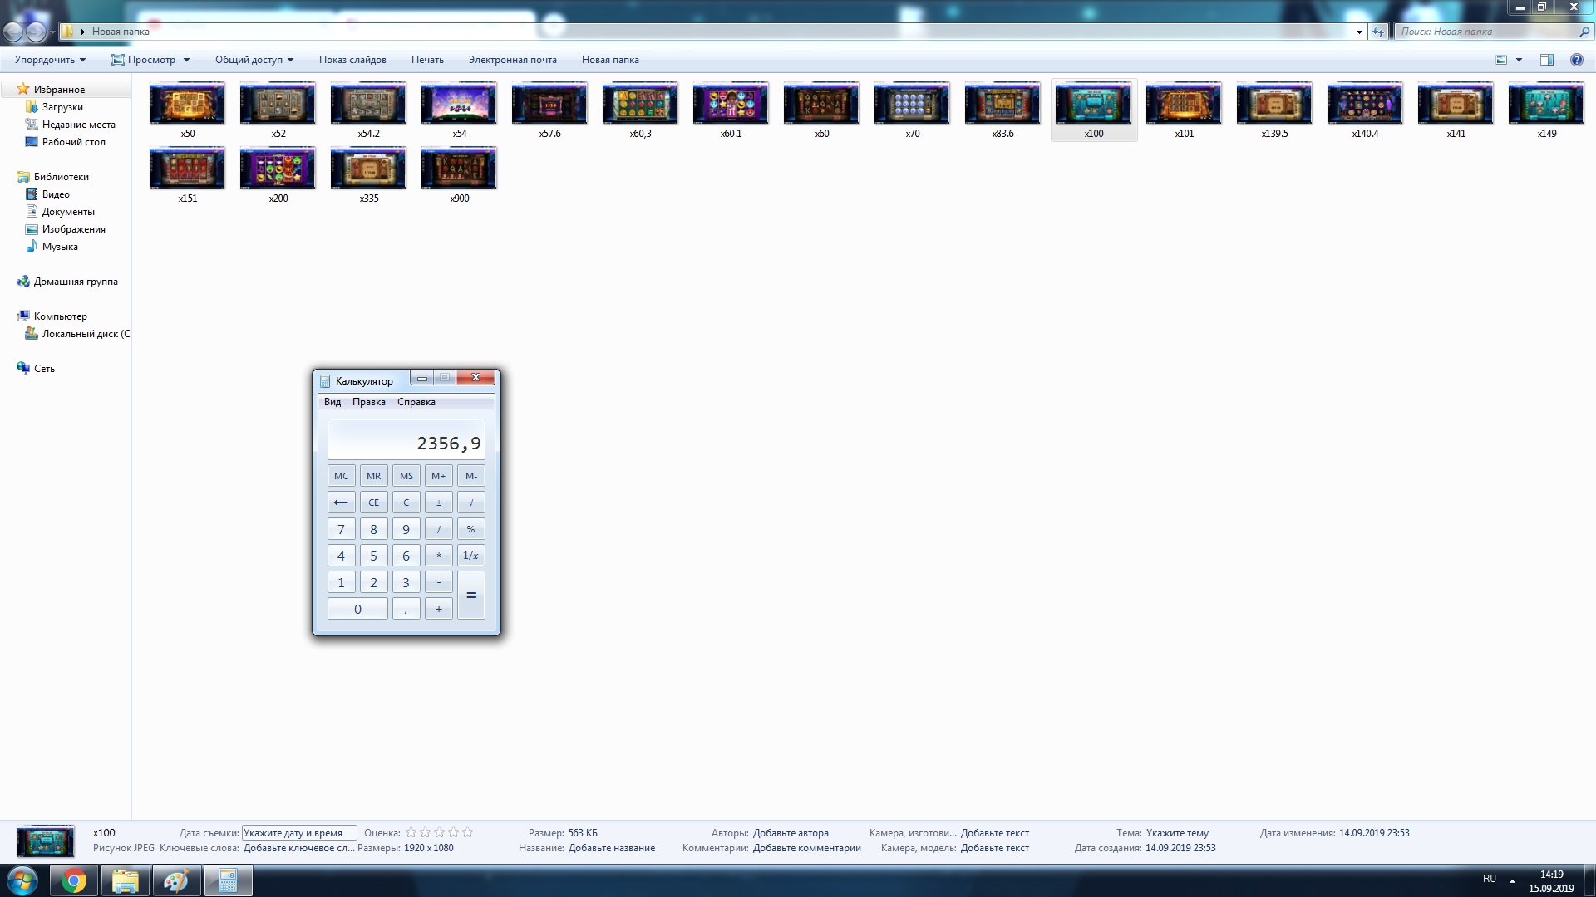This screenshot has width=1596, height=897.
Task: Expand the Упорядочить dropdown menu
Action: tap(50, 60)
